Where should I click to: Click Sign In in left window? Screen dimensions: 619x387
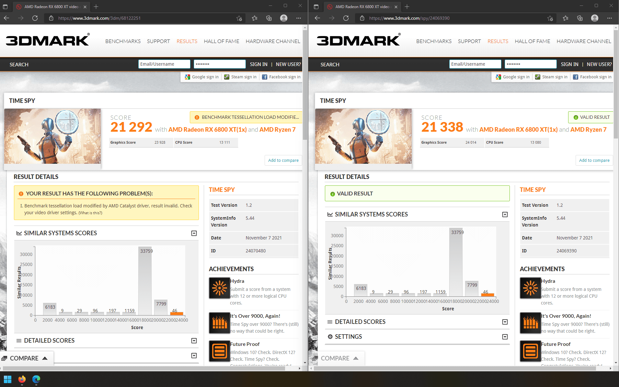[x=258, y=64]
